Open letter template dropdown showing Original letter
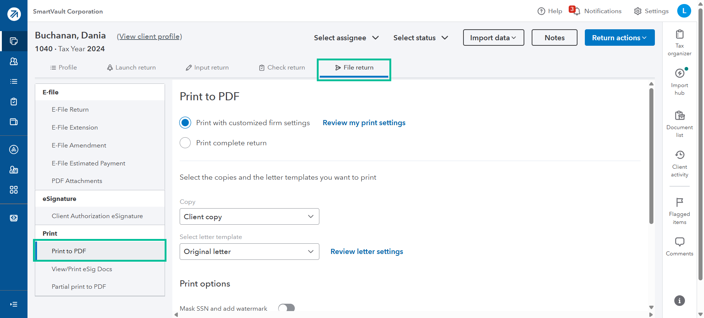This screenshot has width=704, height=318. pyautogui.click(x=249, y=252)
